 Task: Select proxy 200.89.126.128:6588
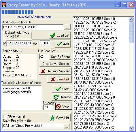coord(94,64)
